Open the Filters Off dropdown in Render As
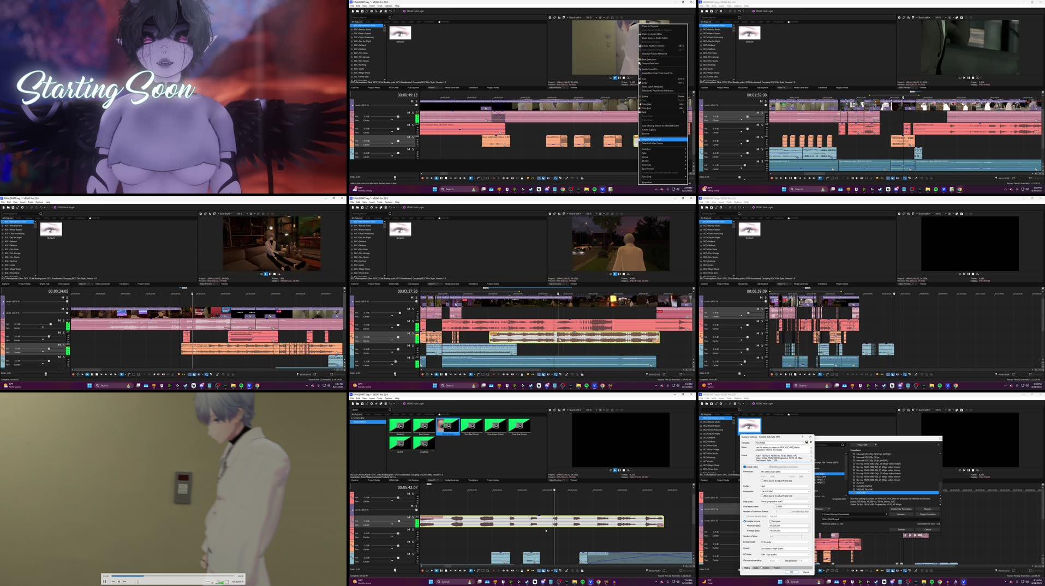1045x586 pixels. 864,445
